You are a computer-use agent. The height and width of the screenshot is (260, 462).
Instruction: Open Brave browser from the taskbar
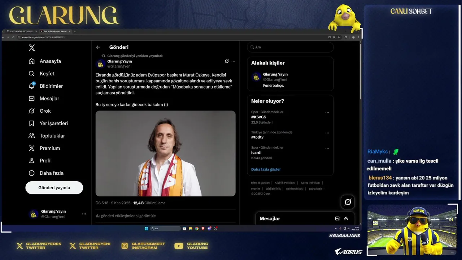point(203,228)
